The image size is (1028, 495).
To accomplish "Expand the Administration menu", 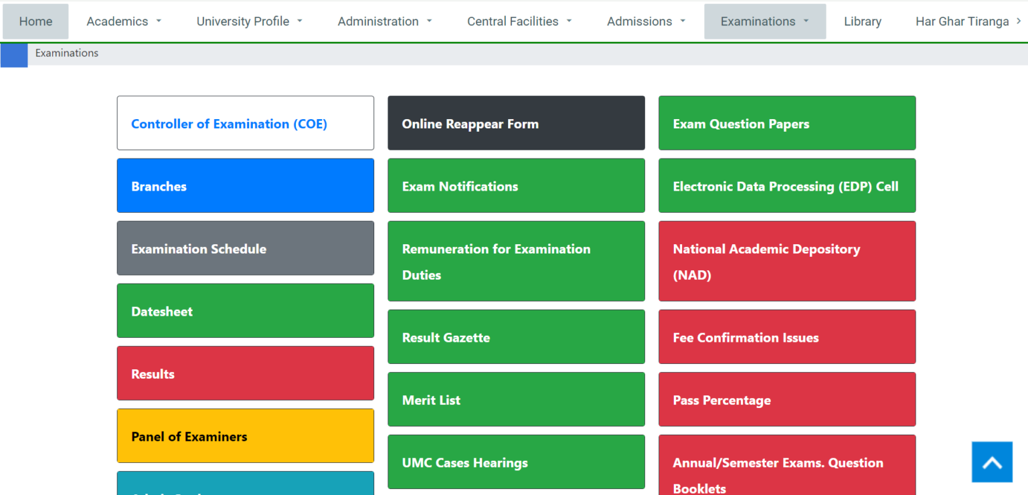I will 385,21.
